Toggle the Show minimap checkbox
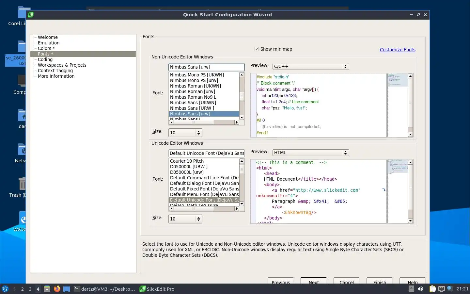Image resolution: width=470 pixels, height=294 pixels. (257, 49)
